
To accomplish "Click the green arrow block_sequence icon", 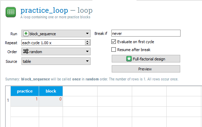I will pos(26,33).
